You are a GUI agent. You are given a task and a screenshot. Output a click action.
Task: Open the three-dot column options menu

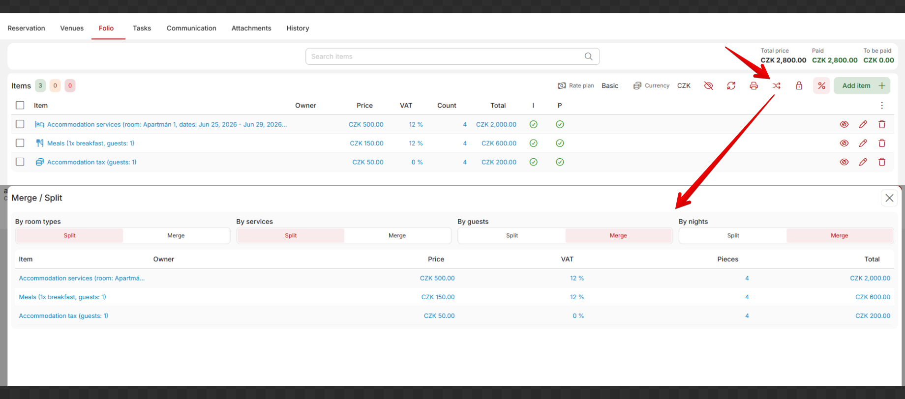(x=882, y=105)
